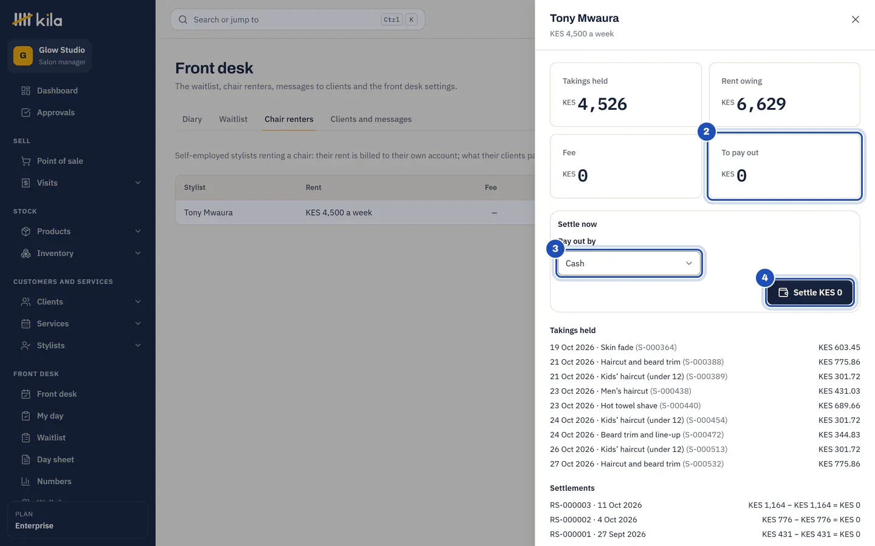Click the Men's haircut S-000438 entry
The height and width of the screenshot is (546, 875).
(x=705, y=391)
